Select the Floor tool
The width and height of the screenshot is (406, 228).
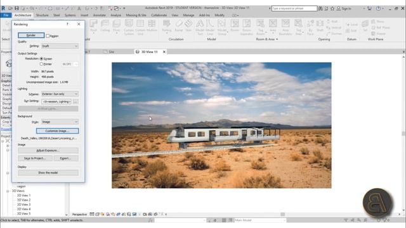(117, 27)
